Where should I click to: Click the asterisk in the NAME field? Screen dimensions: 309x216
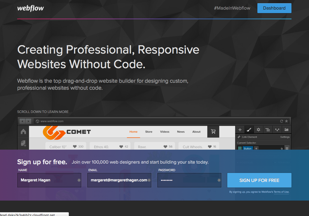click(79, 180)
